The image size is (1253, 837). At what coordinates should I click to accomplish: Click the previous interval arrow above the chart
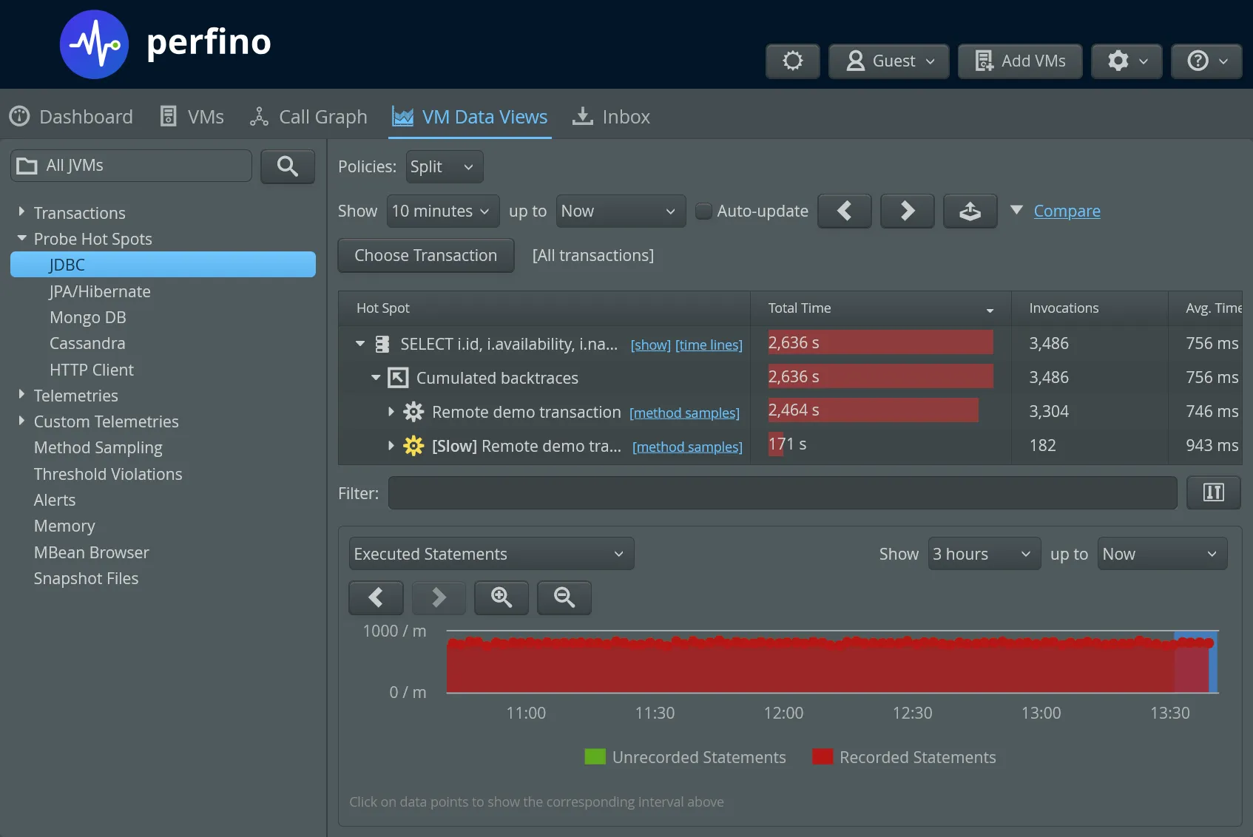point(376,597)
